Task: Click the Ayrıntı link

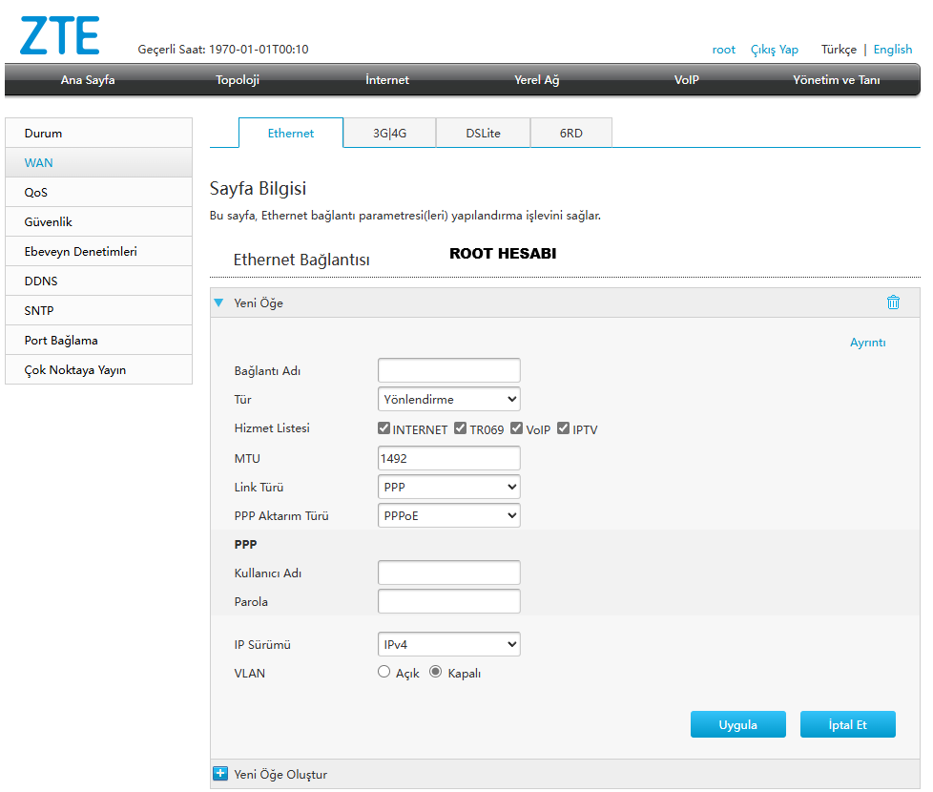Action: tap(867, 343)
